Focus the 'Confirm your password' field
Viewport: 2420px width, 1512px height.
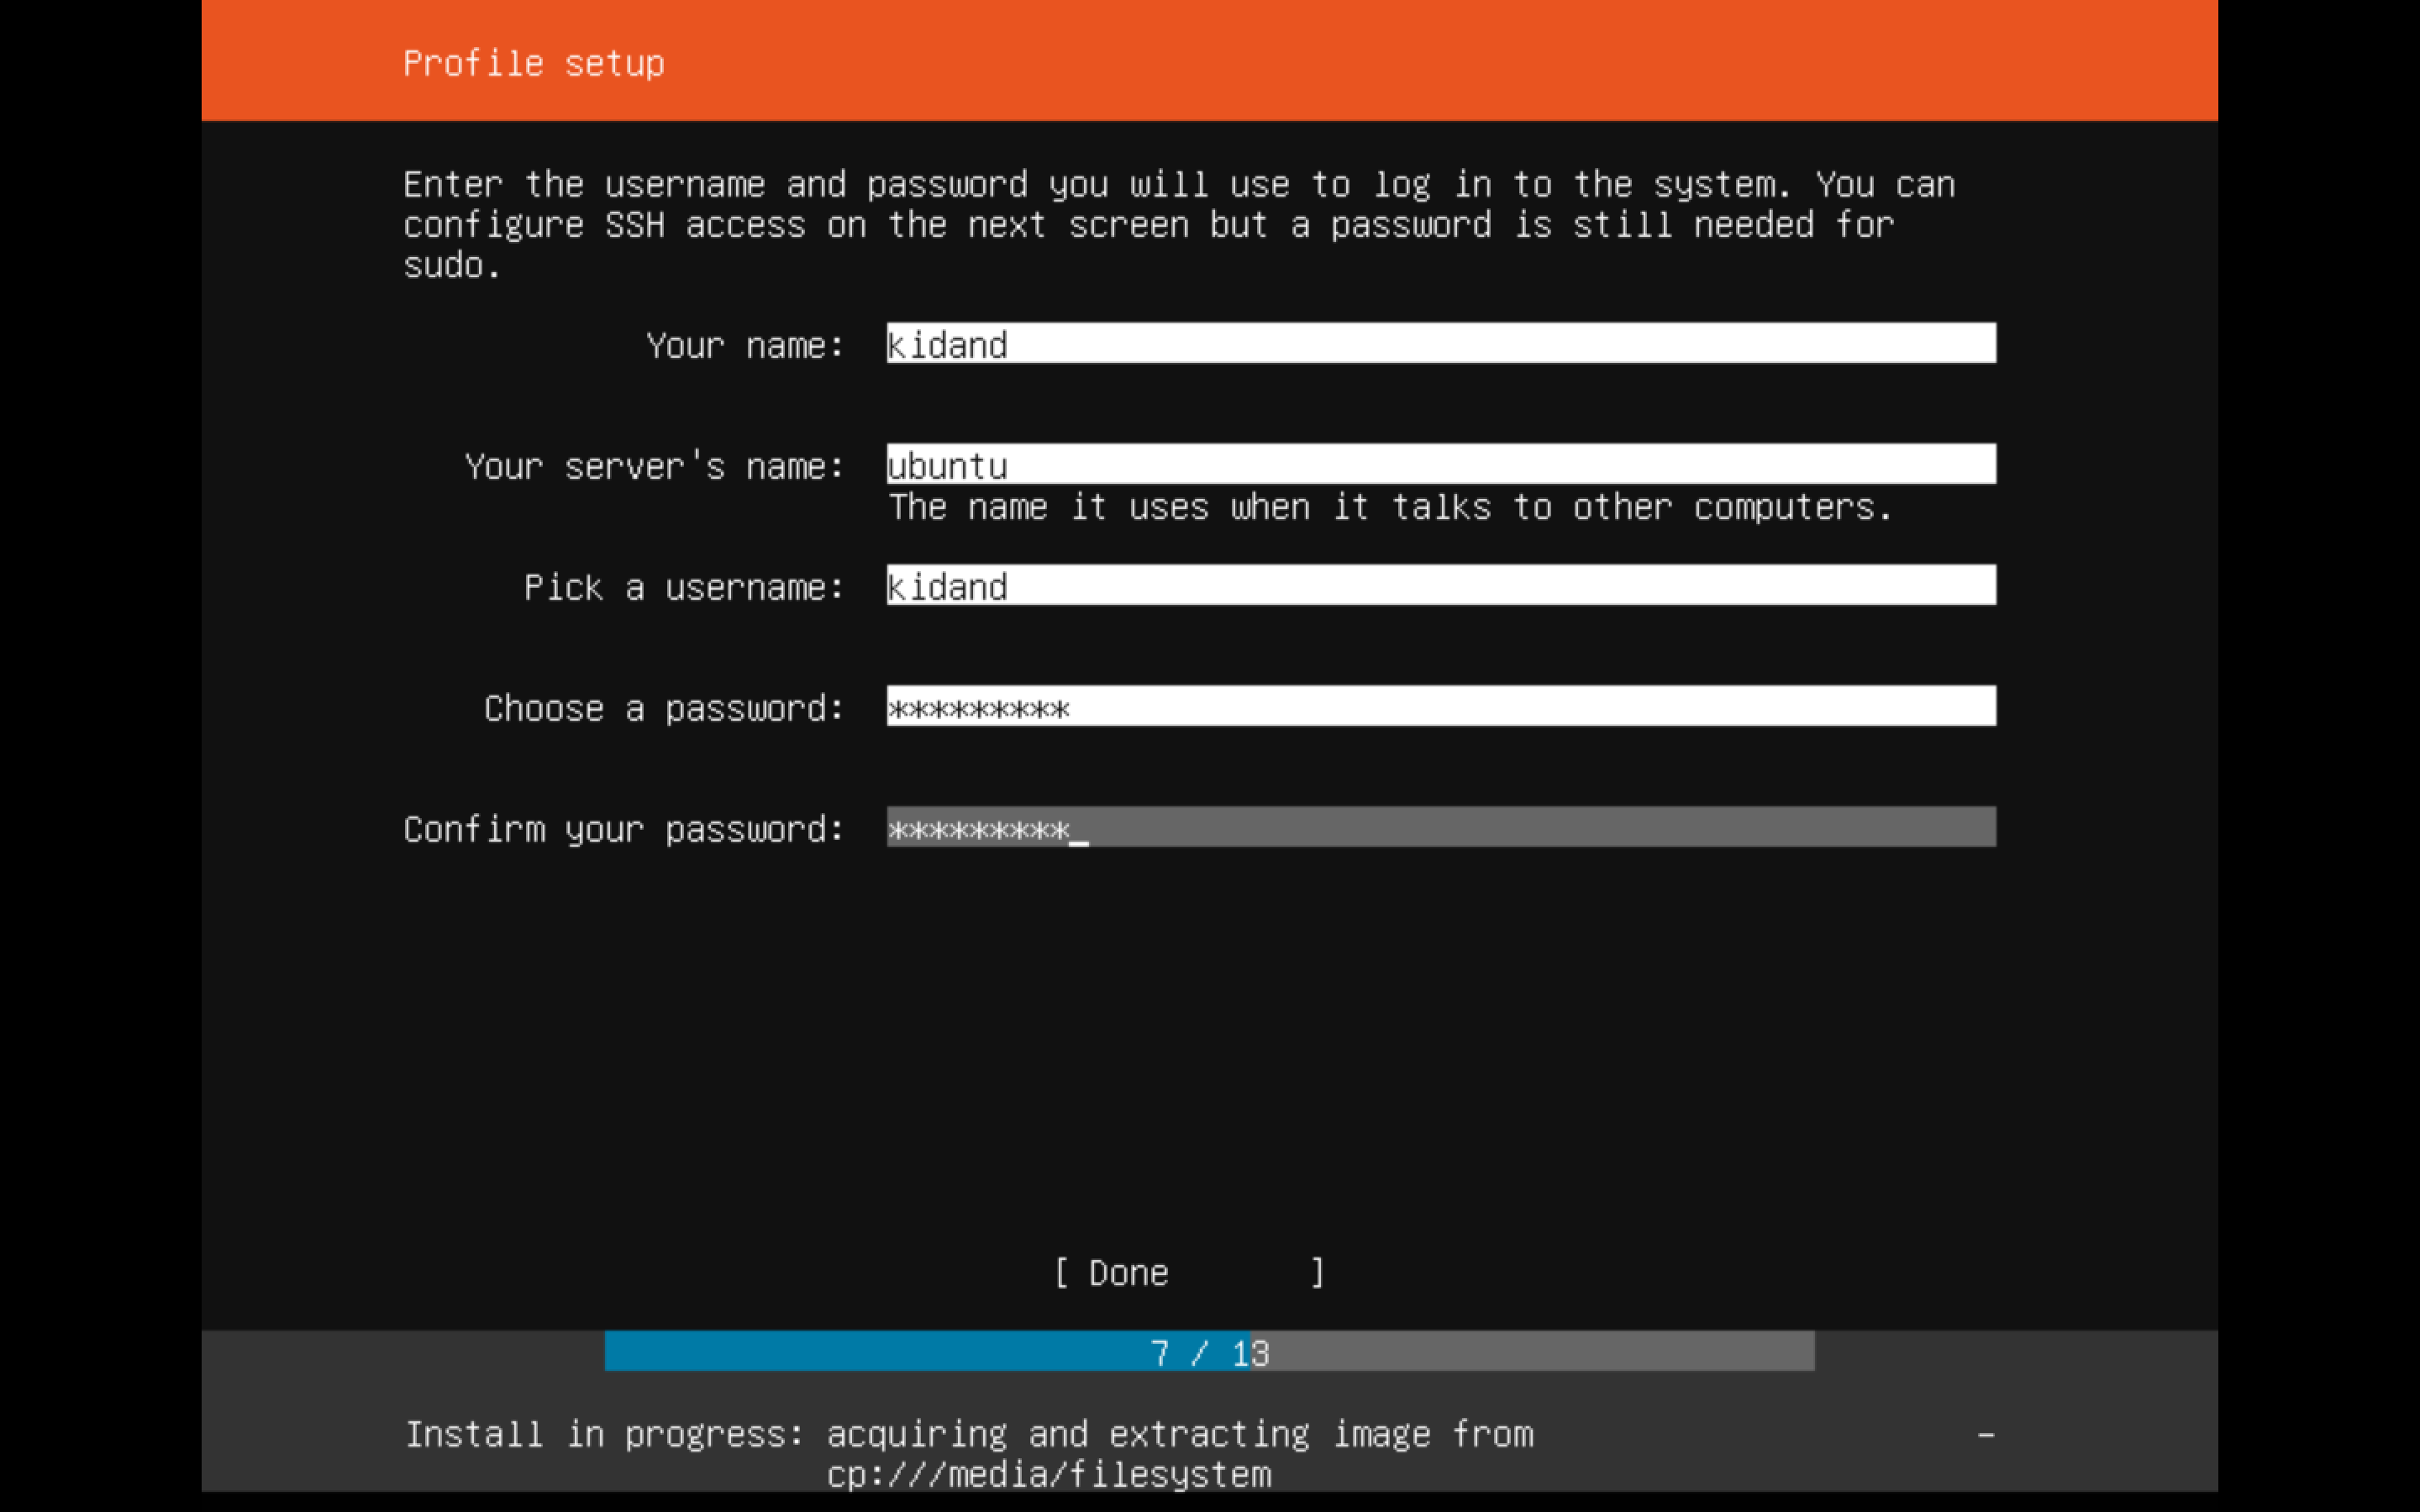[1441, 827]
